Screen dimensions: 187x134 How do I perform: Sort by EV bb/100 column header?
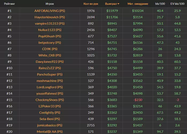(x=177, y=4)
